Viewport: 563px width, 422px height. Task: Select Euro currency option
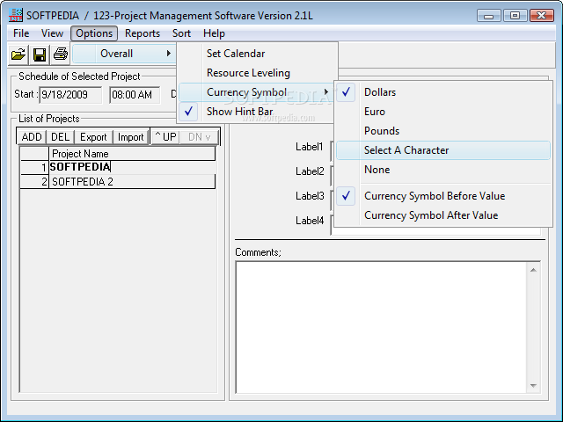(443, 112)
